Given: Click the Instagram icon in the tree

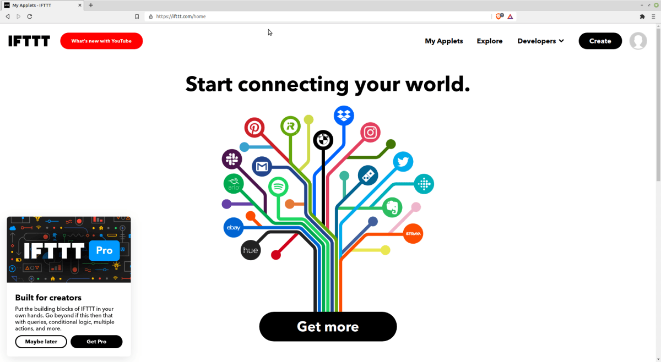Looking at the screenshot, I should coord(371,133).
